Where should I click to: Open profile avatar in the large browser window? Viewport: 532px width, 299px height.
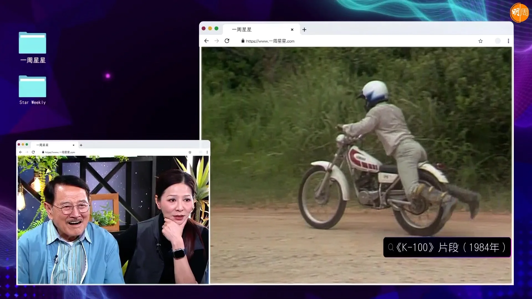pos(498,41)
